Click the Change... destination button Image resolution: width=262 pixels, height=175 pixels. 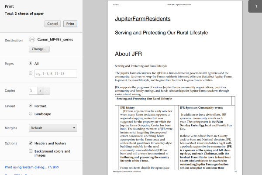[x=39, y=49]
